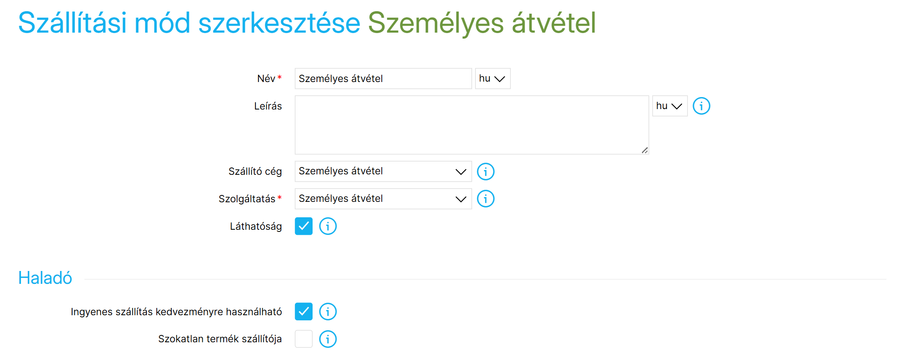Screen dimensions: 903x359
Task: Click the info icon beside the Láthatóság checkbox
Action: (x=328, y=226)
